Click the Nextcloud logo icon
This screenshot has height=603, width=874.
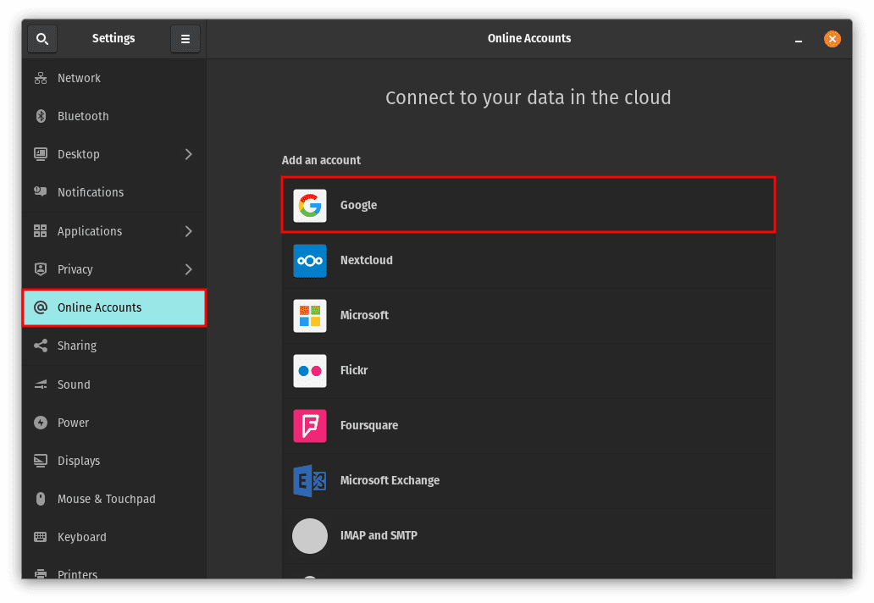click(310, 261)
